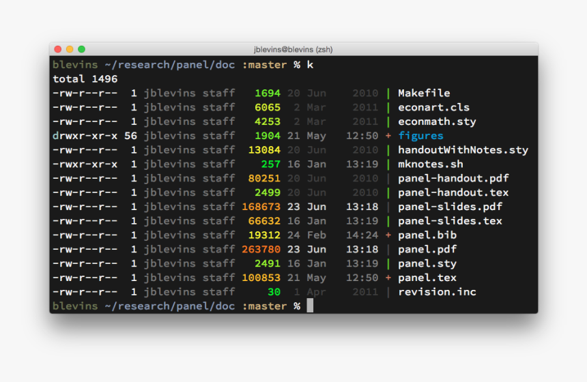Click the green zoom window button

coord(82,49)
